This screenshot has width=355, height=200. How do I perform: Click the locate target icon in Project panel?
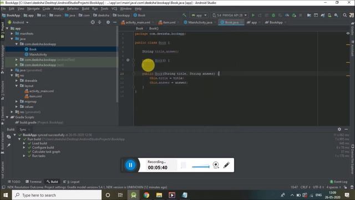(x=93, y=22)
